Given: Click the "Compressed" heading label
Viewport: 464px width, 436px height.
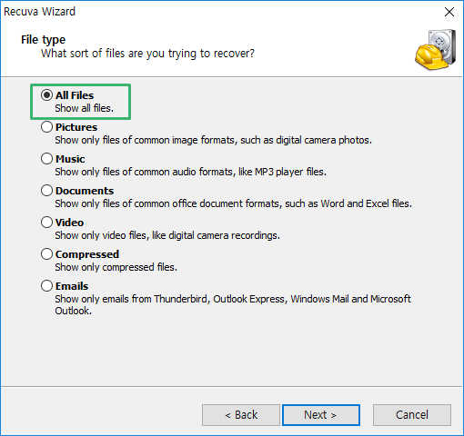Looking at the screenshot, I should coord(87,254).
